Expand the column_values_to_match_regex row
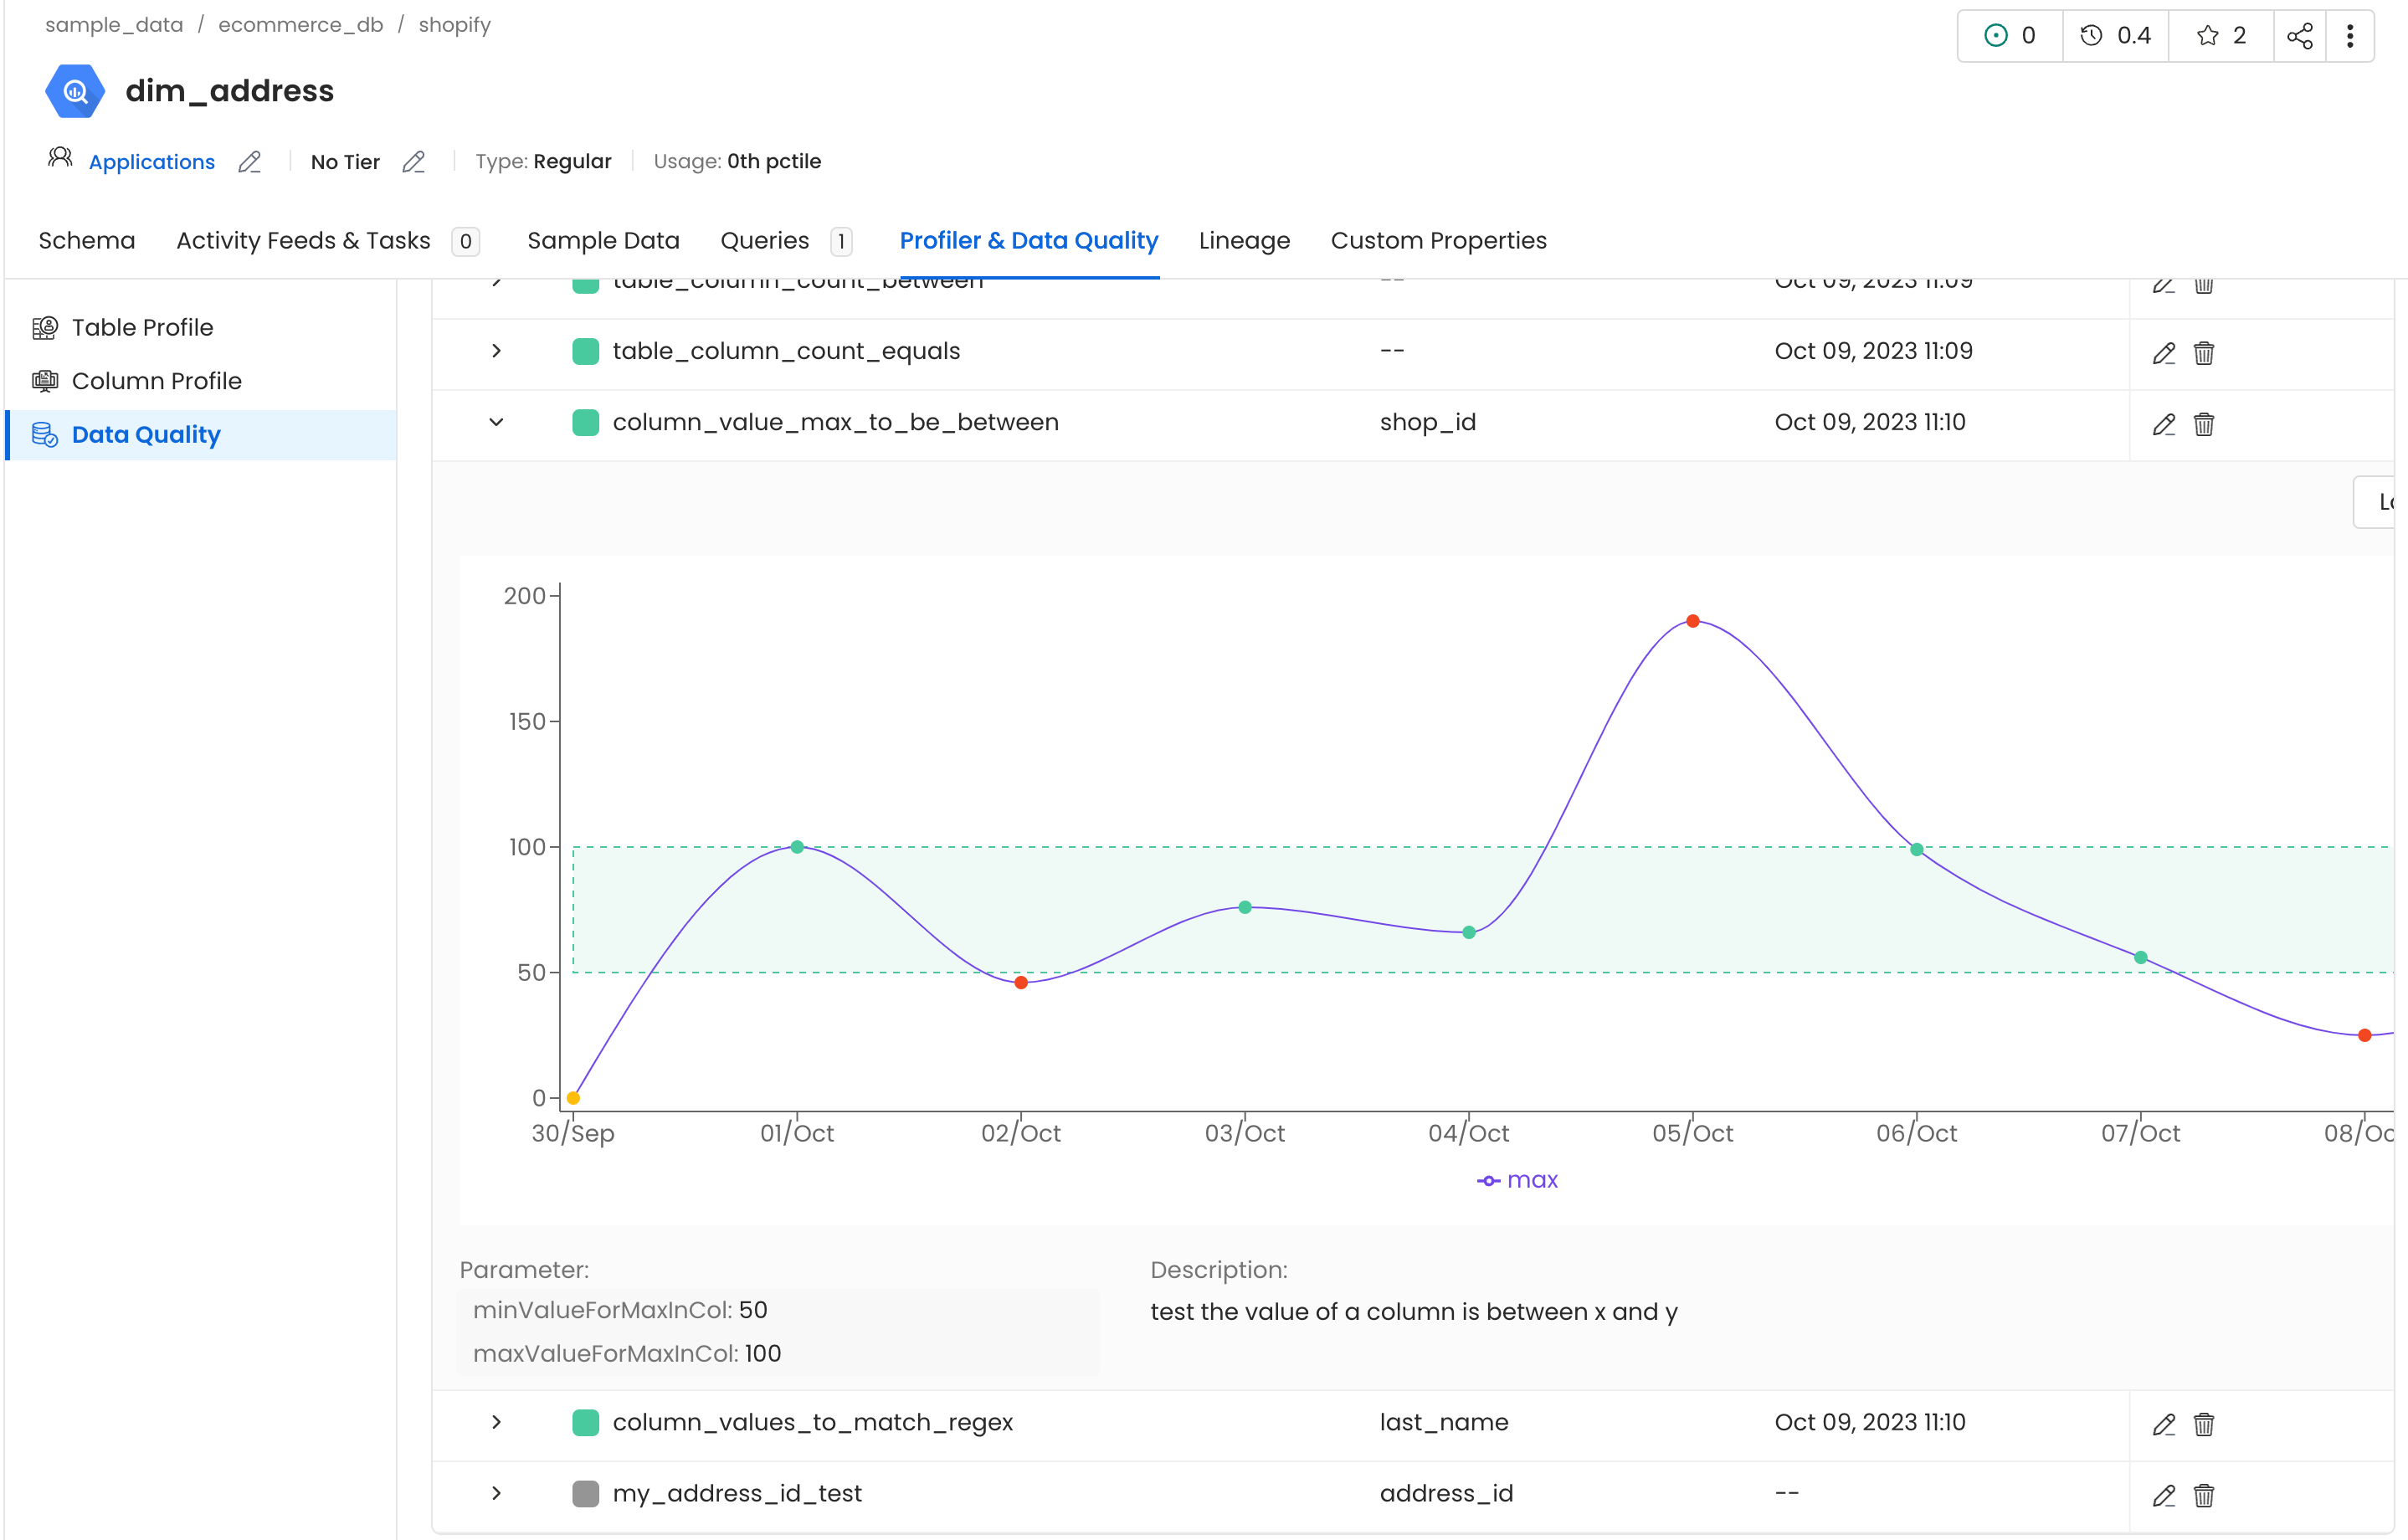Image resolution: width=2408 pixels, height=1540 pixels. pyautogui.click(x=496, y=1422)
